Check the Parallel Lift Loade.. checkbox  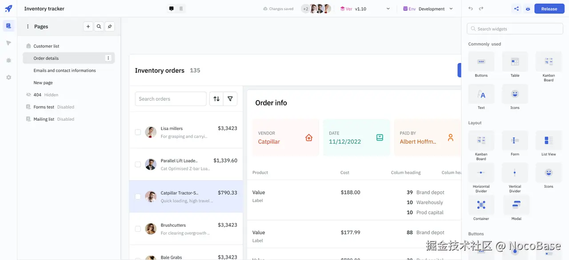coord(138,164)
